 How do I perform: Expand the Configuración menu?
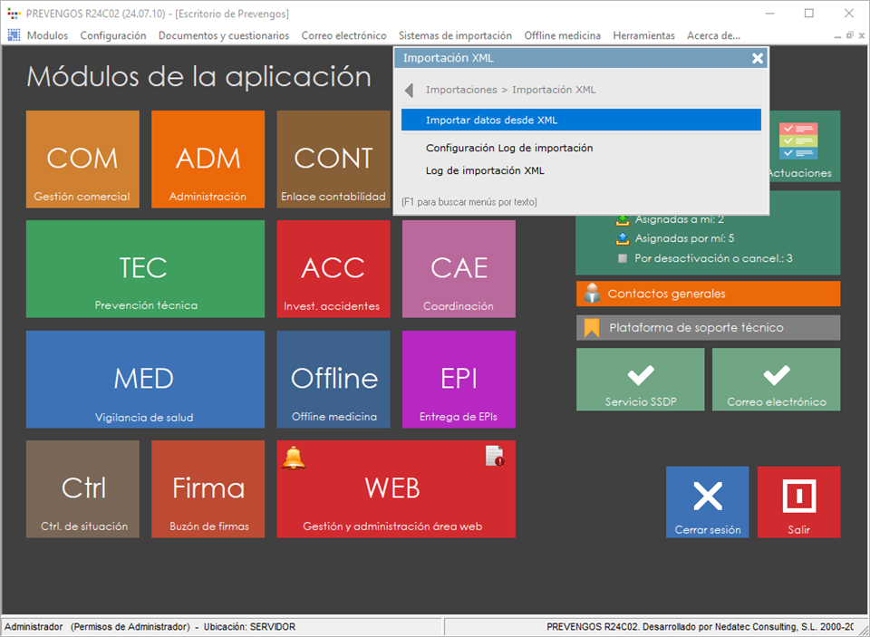pyautogui.click(x=113, y=35)
